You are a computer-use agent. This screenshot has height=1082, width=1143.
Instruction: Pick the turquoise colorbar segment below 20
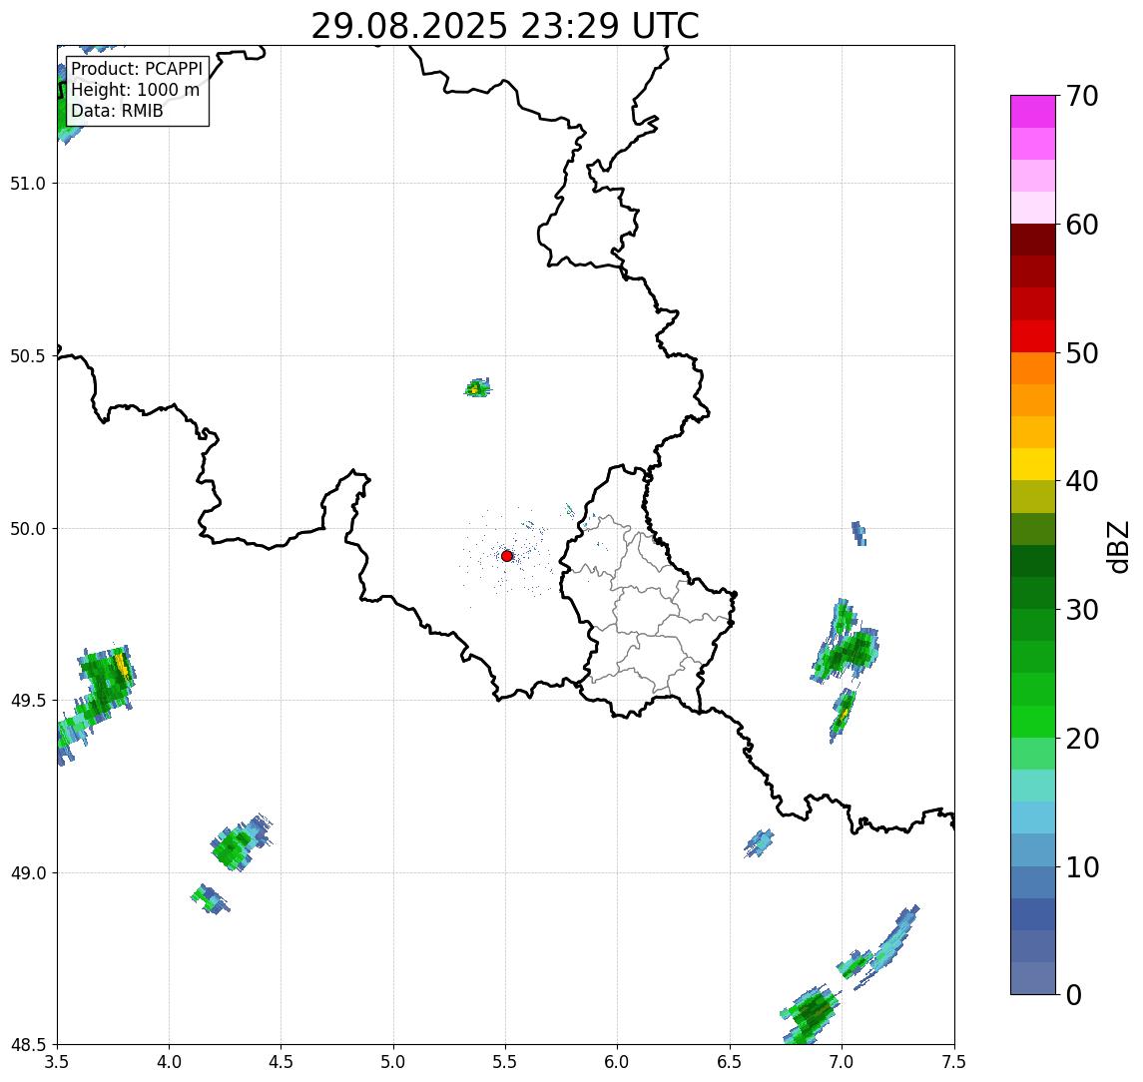point(1033,786)
